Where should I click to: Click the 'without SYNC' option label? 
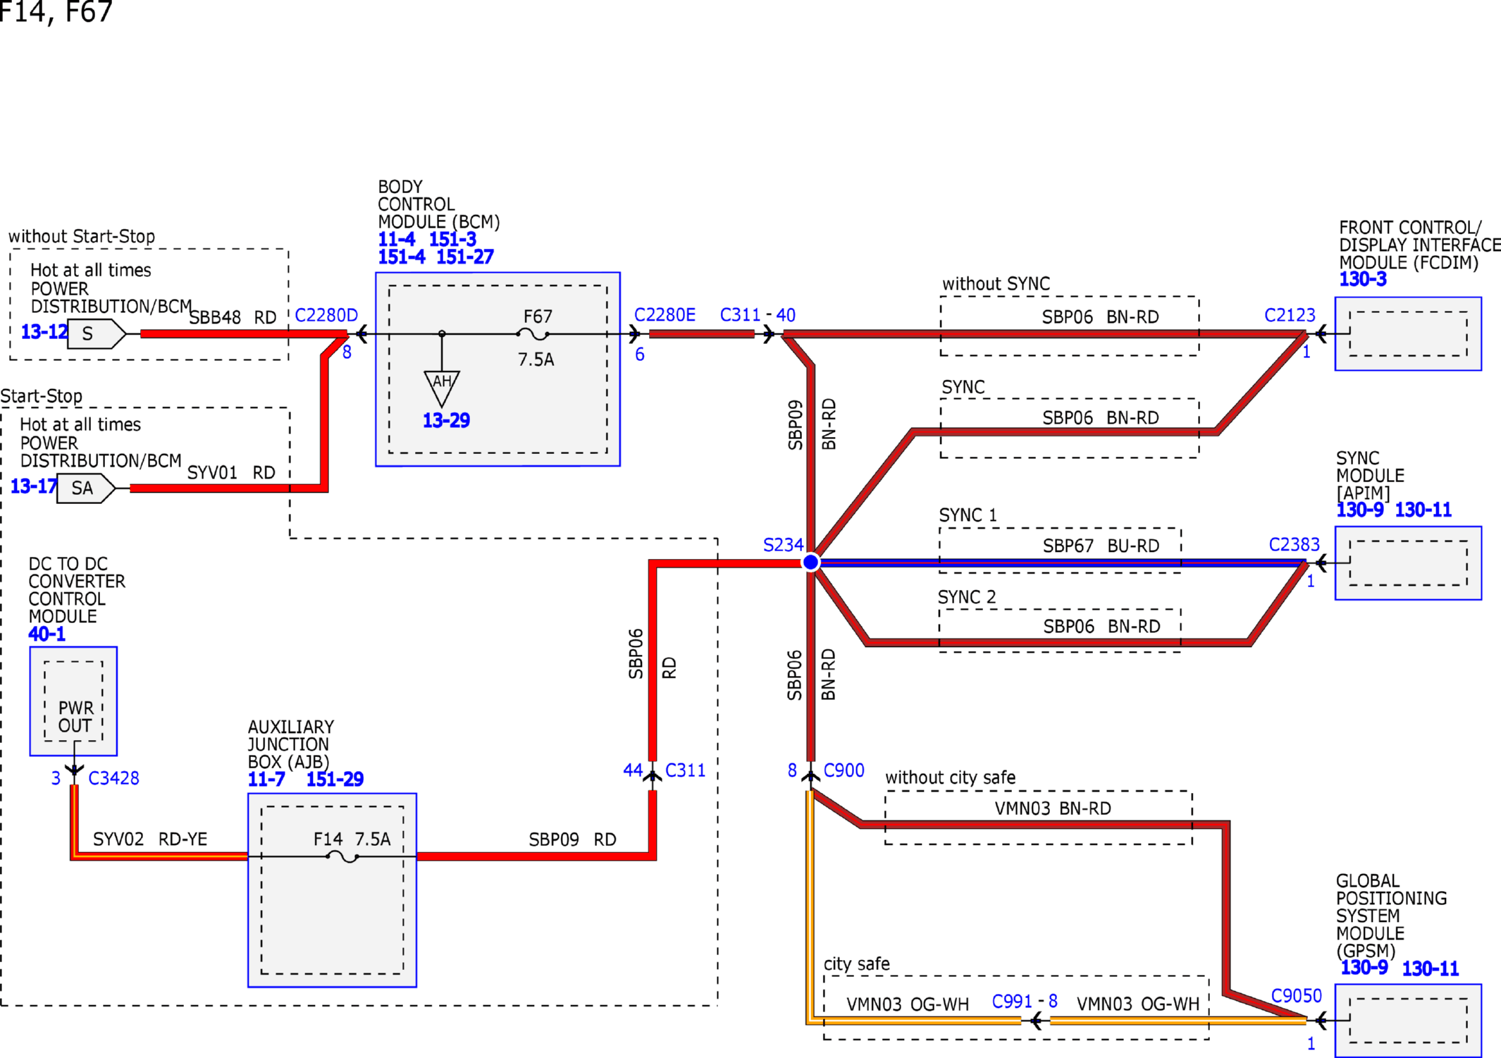click(996, 284)
